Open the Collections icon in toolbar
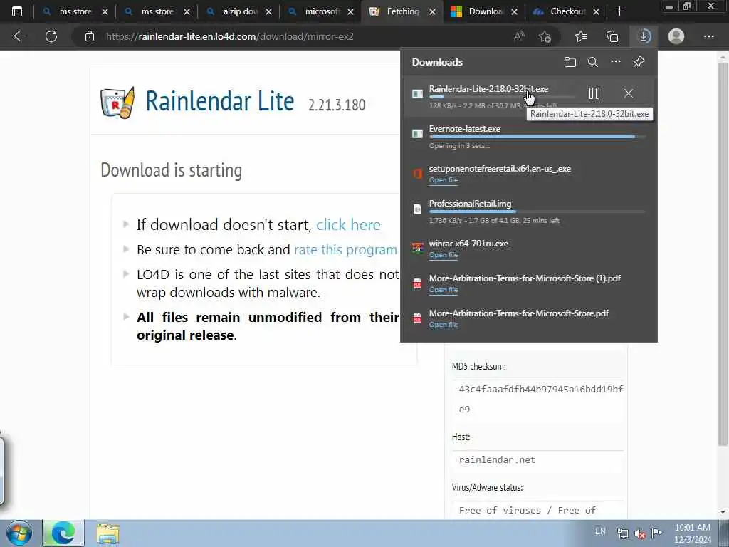The image size is (729, 547). tap(612, 36)
